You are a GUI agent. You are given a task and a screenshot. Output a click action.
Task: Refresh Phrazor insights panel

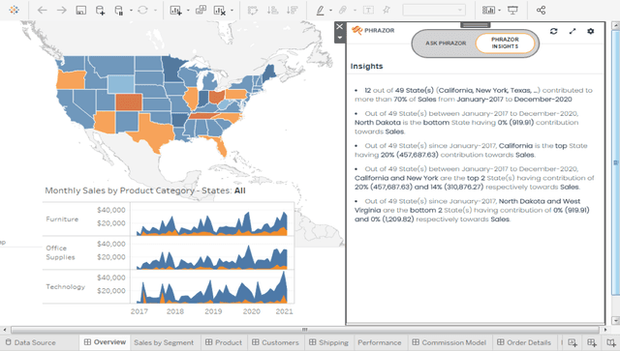[x=553, y=31]
